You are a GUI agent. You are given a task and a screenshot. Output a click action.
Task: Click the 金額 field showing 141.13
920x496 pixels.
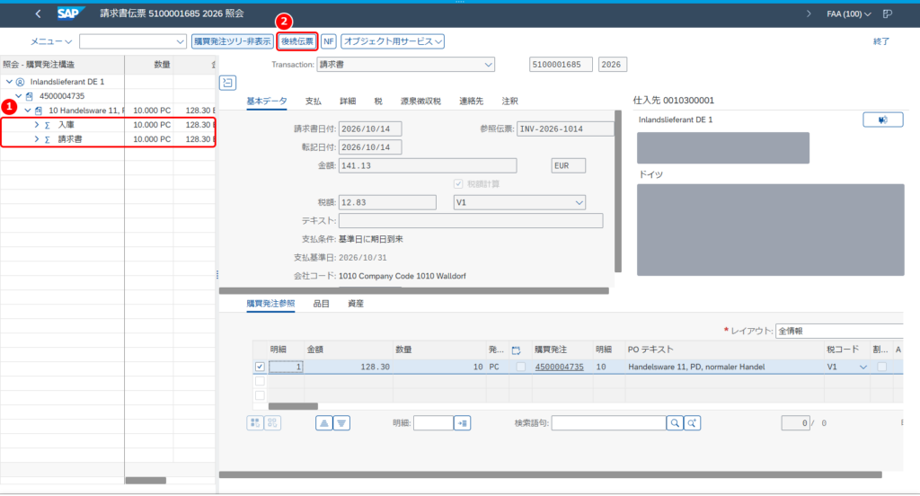pyautogui.click(x=428, y=166)
